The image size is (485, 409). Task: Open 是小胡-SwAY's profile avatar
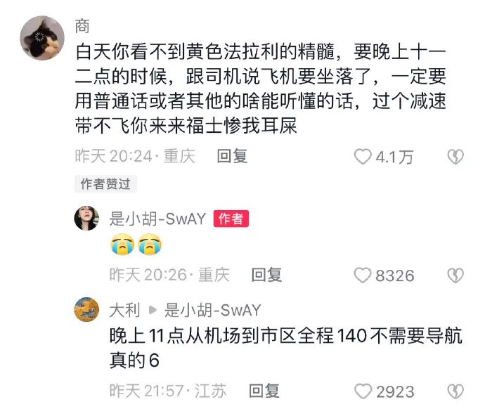[86, 218]
